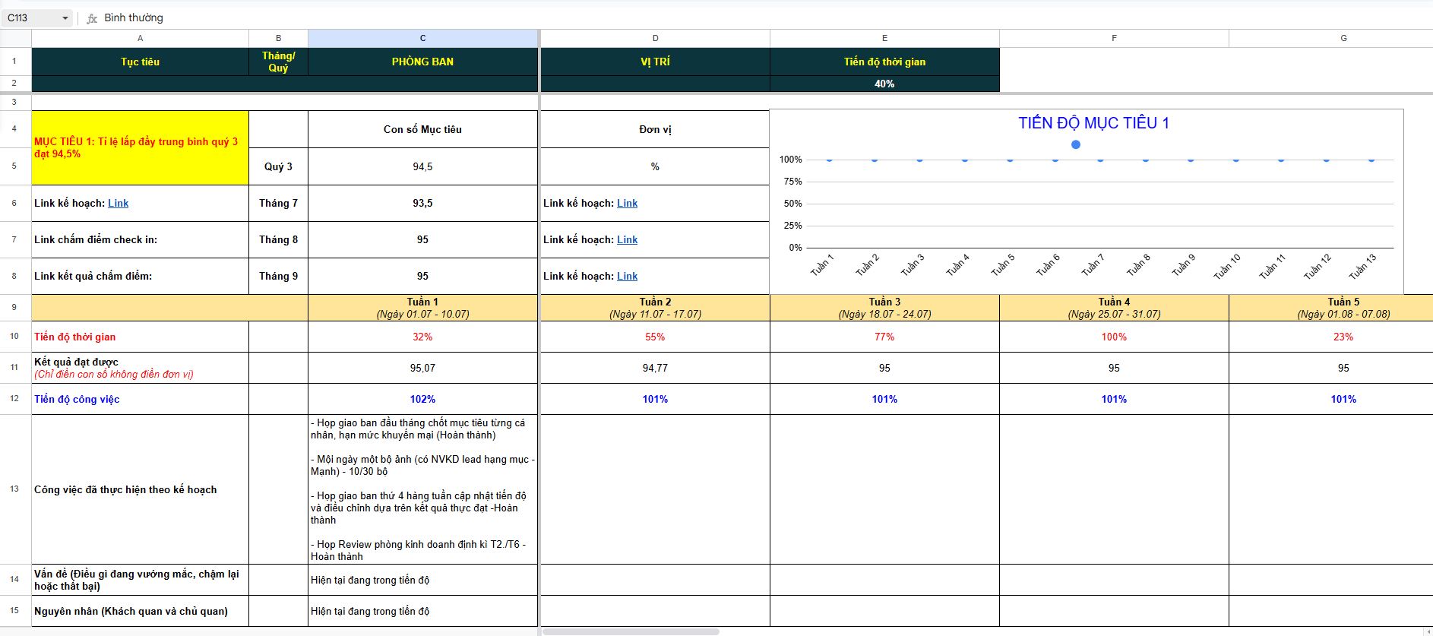
Task: Click the horizontal scrollbar at the bottom
Action: pyautogui.click(x=631, y=631)
